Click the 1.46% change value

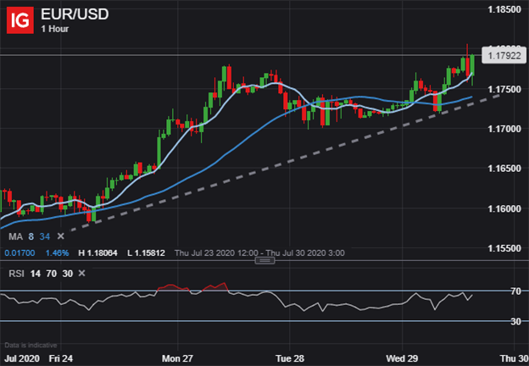click(x=57, y=253)
